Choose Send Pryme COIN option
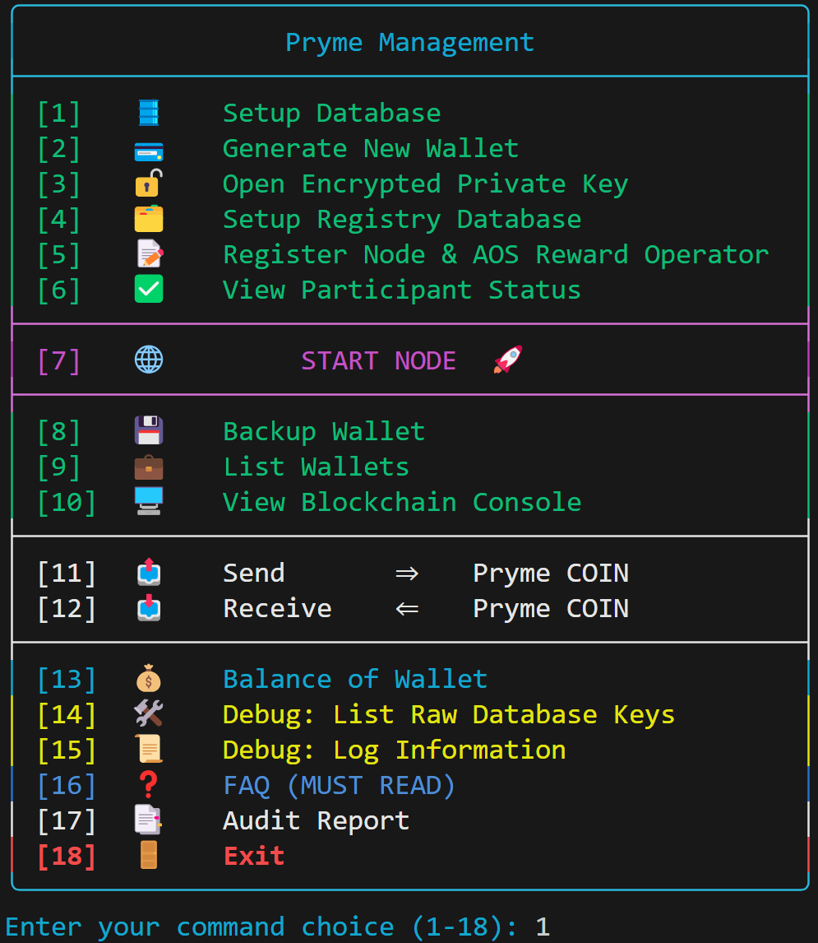This screenshot has height=943, width=818. tap(425, 573)
